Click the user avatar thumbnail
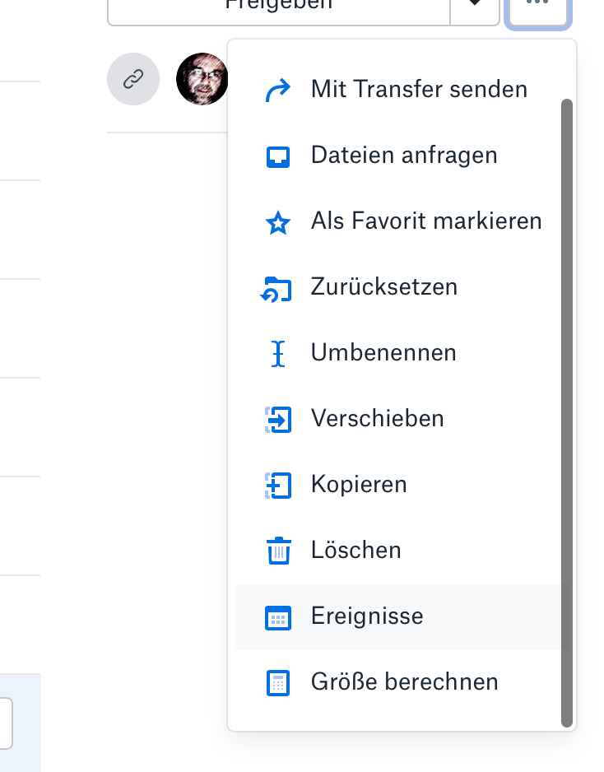Viewport: 604px width, 772px height. [202, 79]
